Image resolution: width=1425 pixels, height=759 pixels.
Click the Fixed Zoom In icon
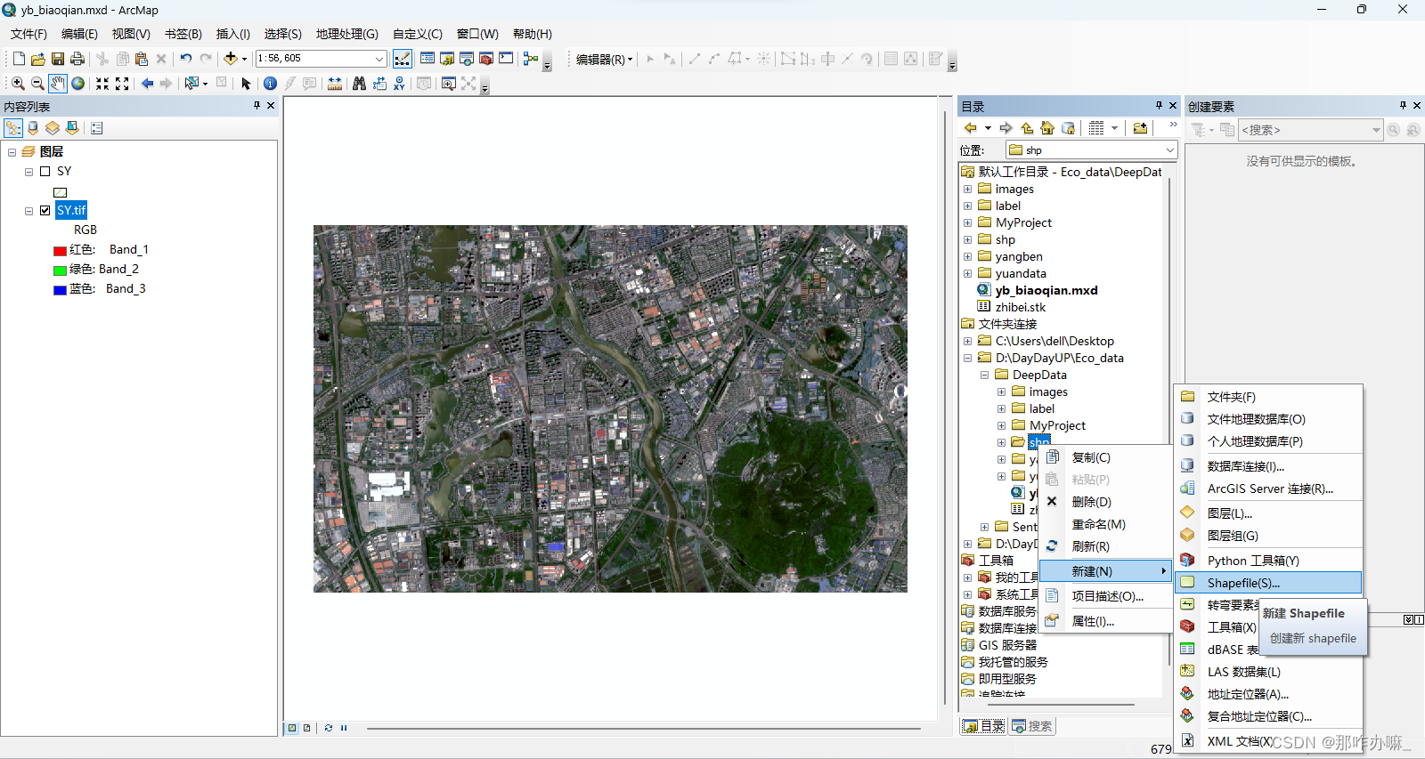[x=102, y=84]
